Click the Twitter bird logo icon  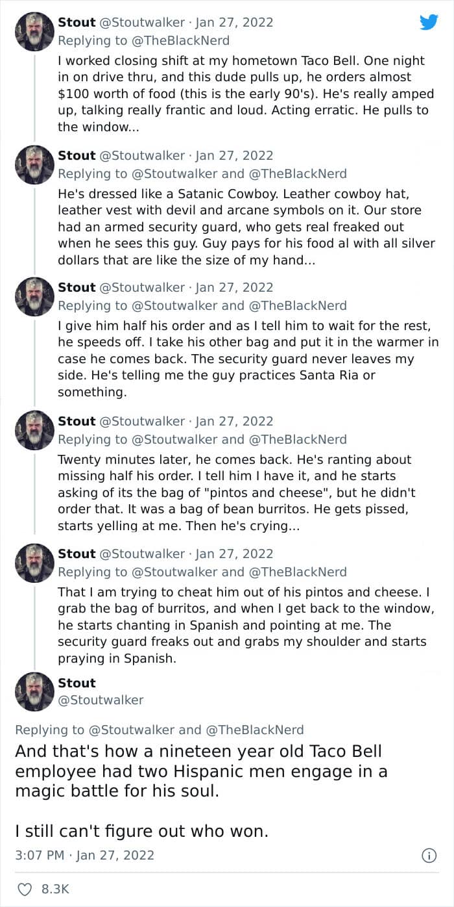click(x=429, y=23)
